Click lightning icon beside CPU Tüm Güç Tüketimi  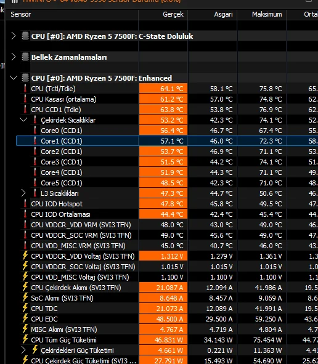click(x=25, y=339)
